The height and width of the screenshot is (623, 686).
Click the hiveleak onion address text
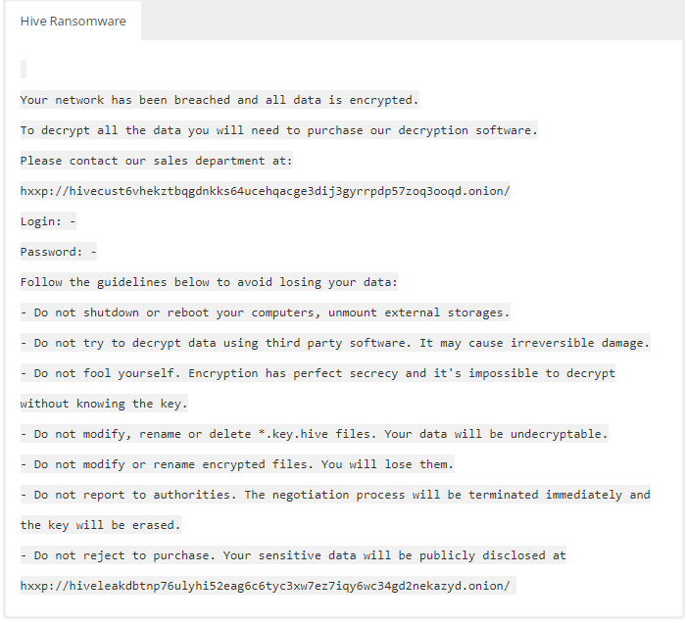pos(265,586)
